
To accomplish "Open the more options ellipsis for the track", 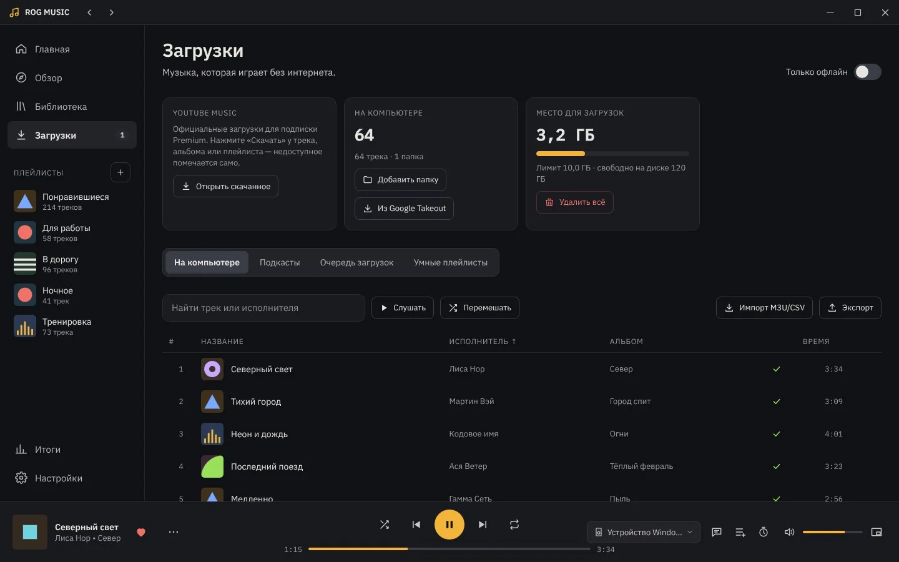I will 174,532.
